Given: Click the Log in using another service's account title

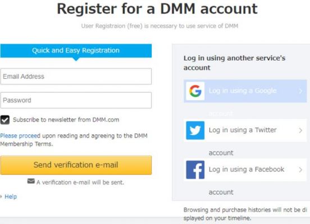Looking at the screenshot, I should 235,63.
